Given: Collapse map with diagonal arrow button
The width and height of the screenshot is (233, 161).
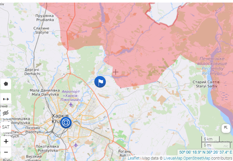Looking at the screenshot, I should tap(226, 128).
